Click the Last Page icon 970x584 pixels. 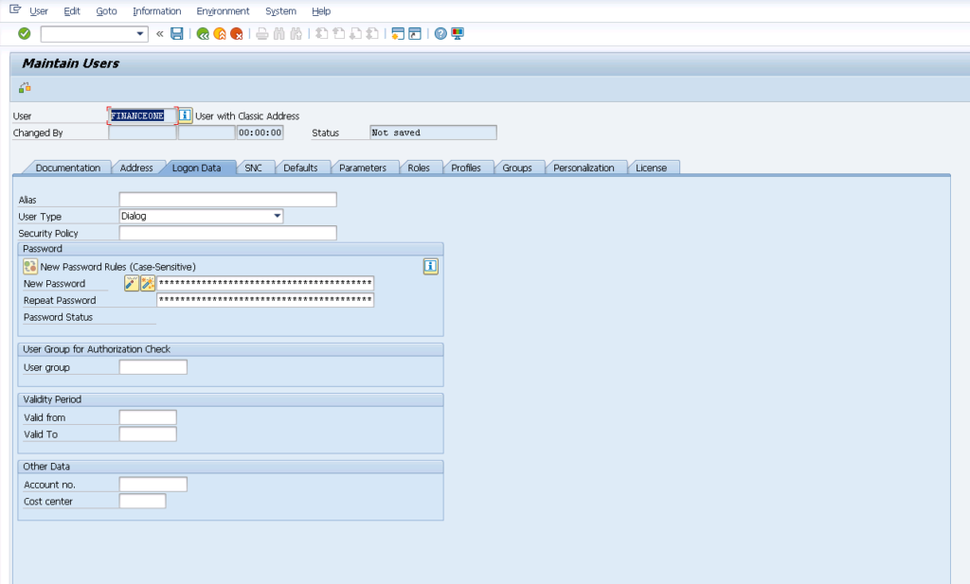coord(371,34)
